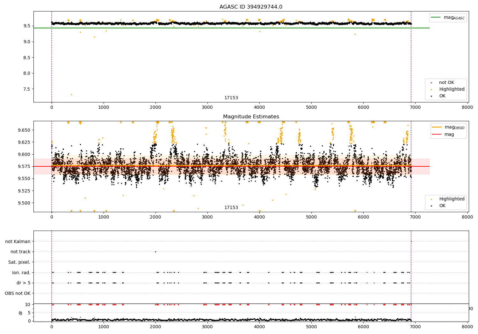Image resolution: width=478 pixels, height=334 pixels.
Task: Select 'mag OBSID' legend label in the middle plot
Action: (x=454, y=127)
